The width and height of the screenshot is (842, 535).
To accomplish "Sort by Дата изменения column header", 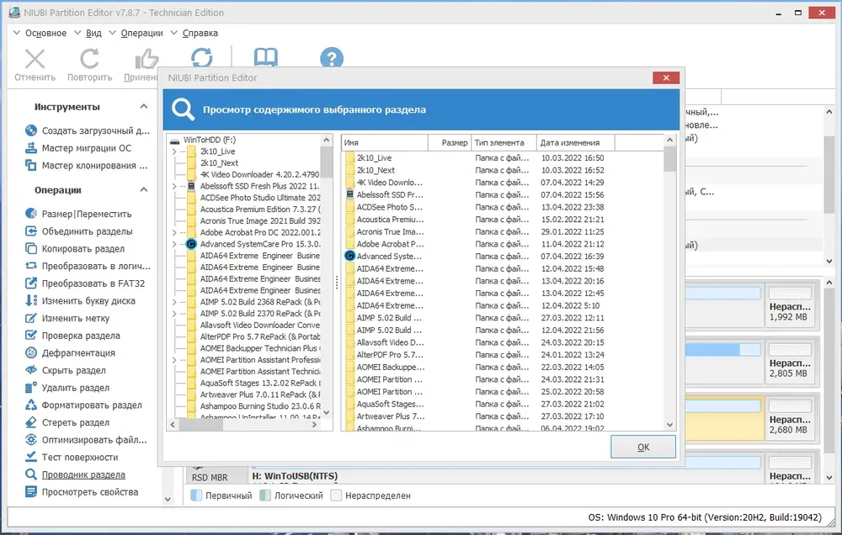I will coord(575,143).
